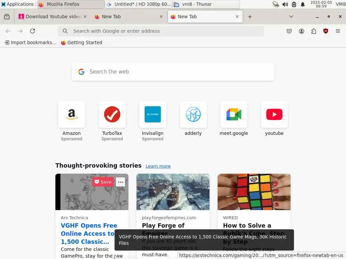Open the Firefox View icon
This screenshot has height=259, width=346.
[x=7, y=17]
